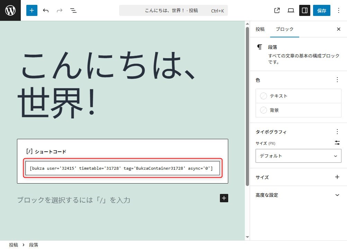The image size is (347, 249).
Task: Open the document overview list
Action: tap(73, 10)
